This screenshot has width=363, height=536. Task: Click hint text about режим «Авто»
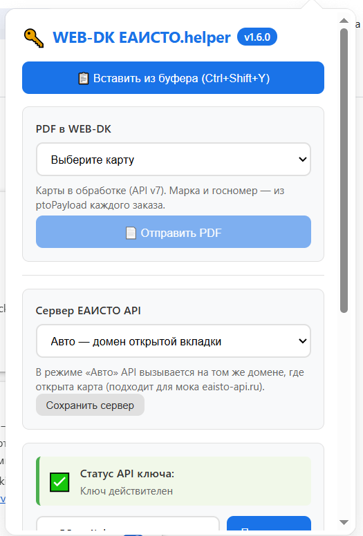[x=170, y=379]
